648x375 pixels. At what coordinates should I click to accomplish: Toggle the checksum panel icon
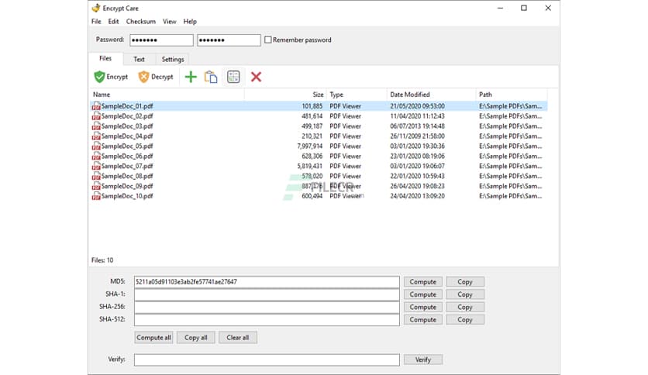coord(233,77)
